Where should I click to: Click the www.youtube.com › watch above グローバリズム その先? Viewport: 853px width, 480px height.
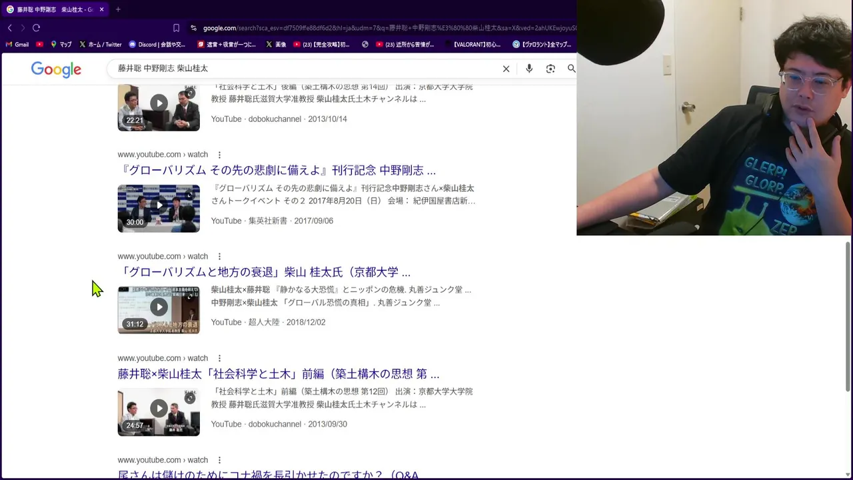(x=163, y=155)
